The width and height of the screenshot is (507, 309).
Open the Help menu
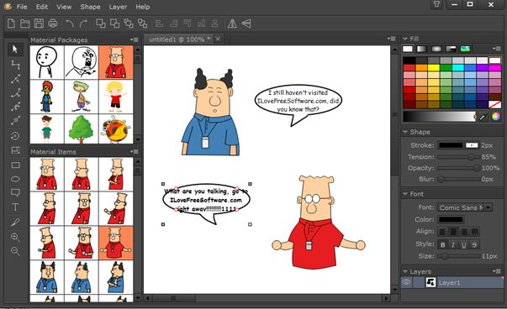click(x=143, y=7)
